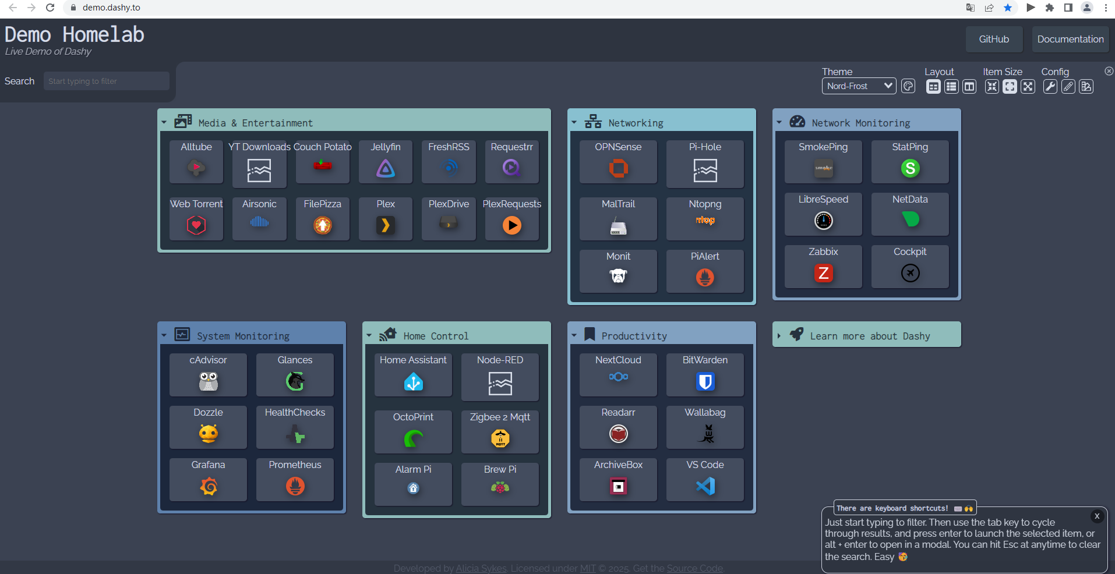
Task: Open ArchiveBox tile
Action: click(618, 479)
